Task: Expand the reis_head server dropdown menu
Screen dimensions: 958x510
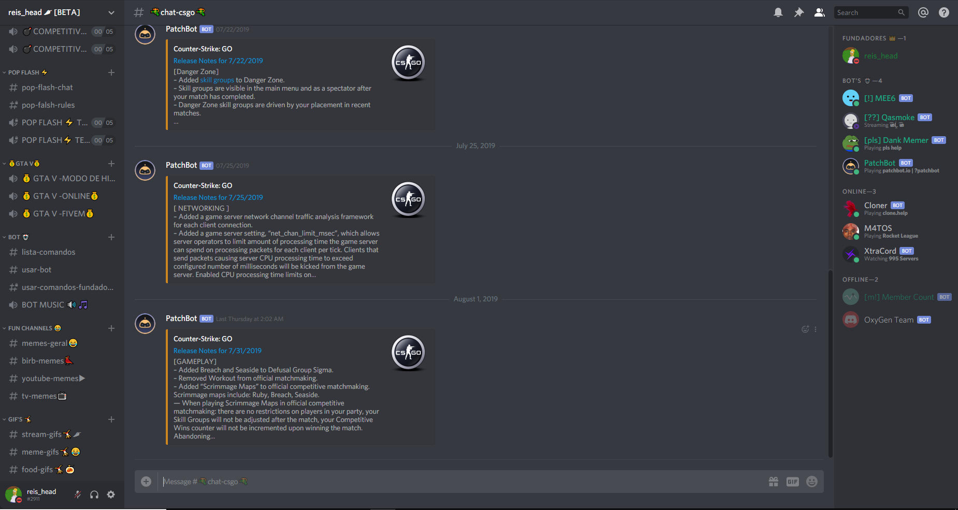Action: (x=111, y=12)
